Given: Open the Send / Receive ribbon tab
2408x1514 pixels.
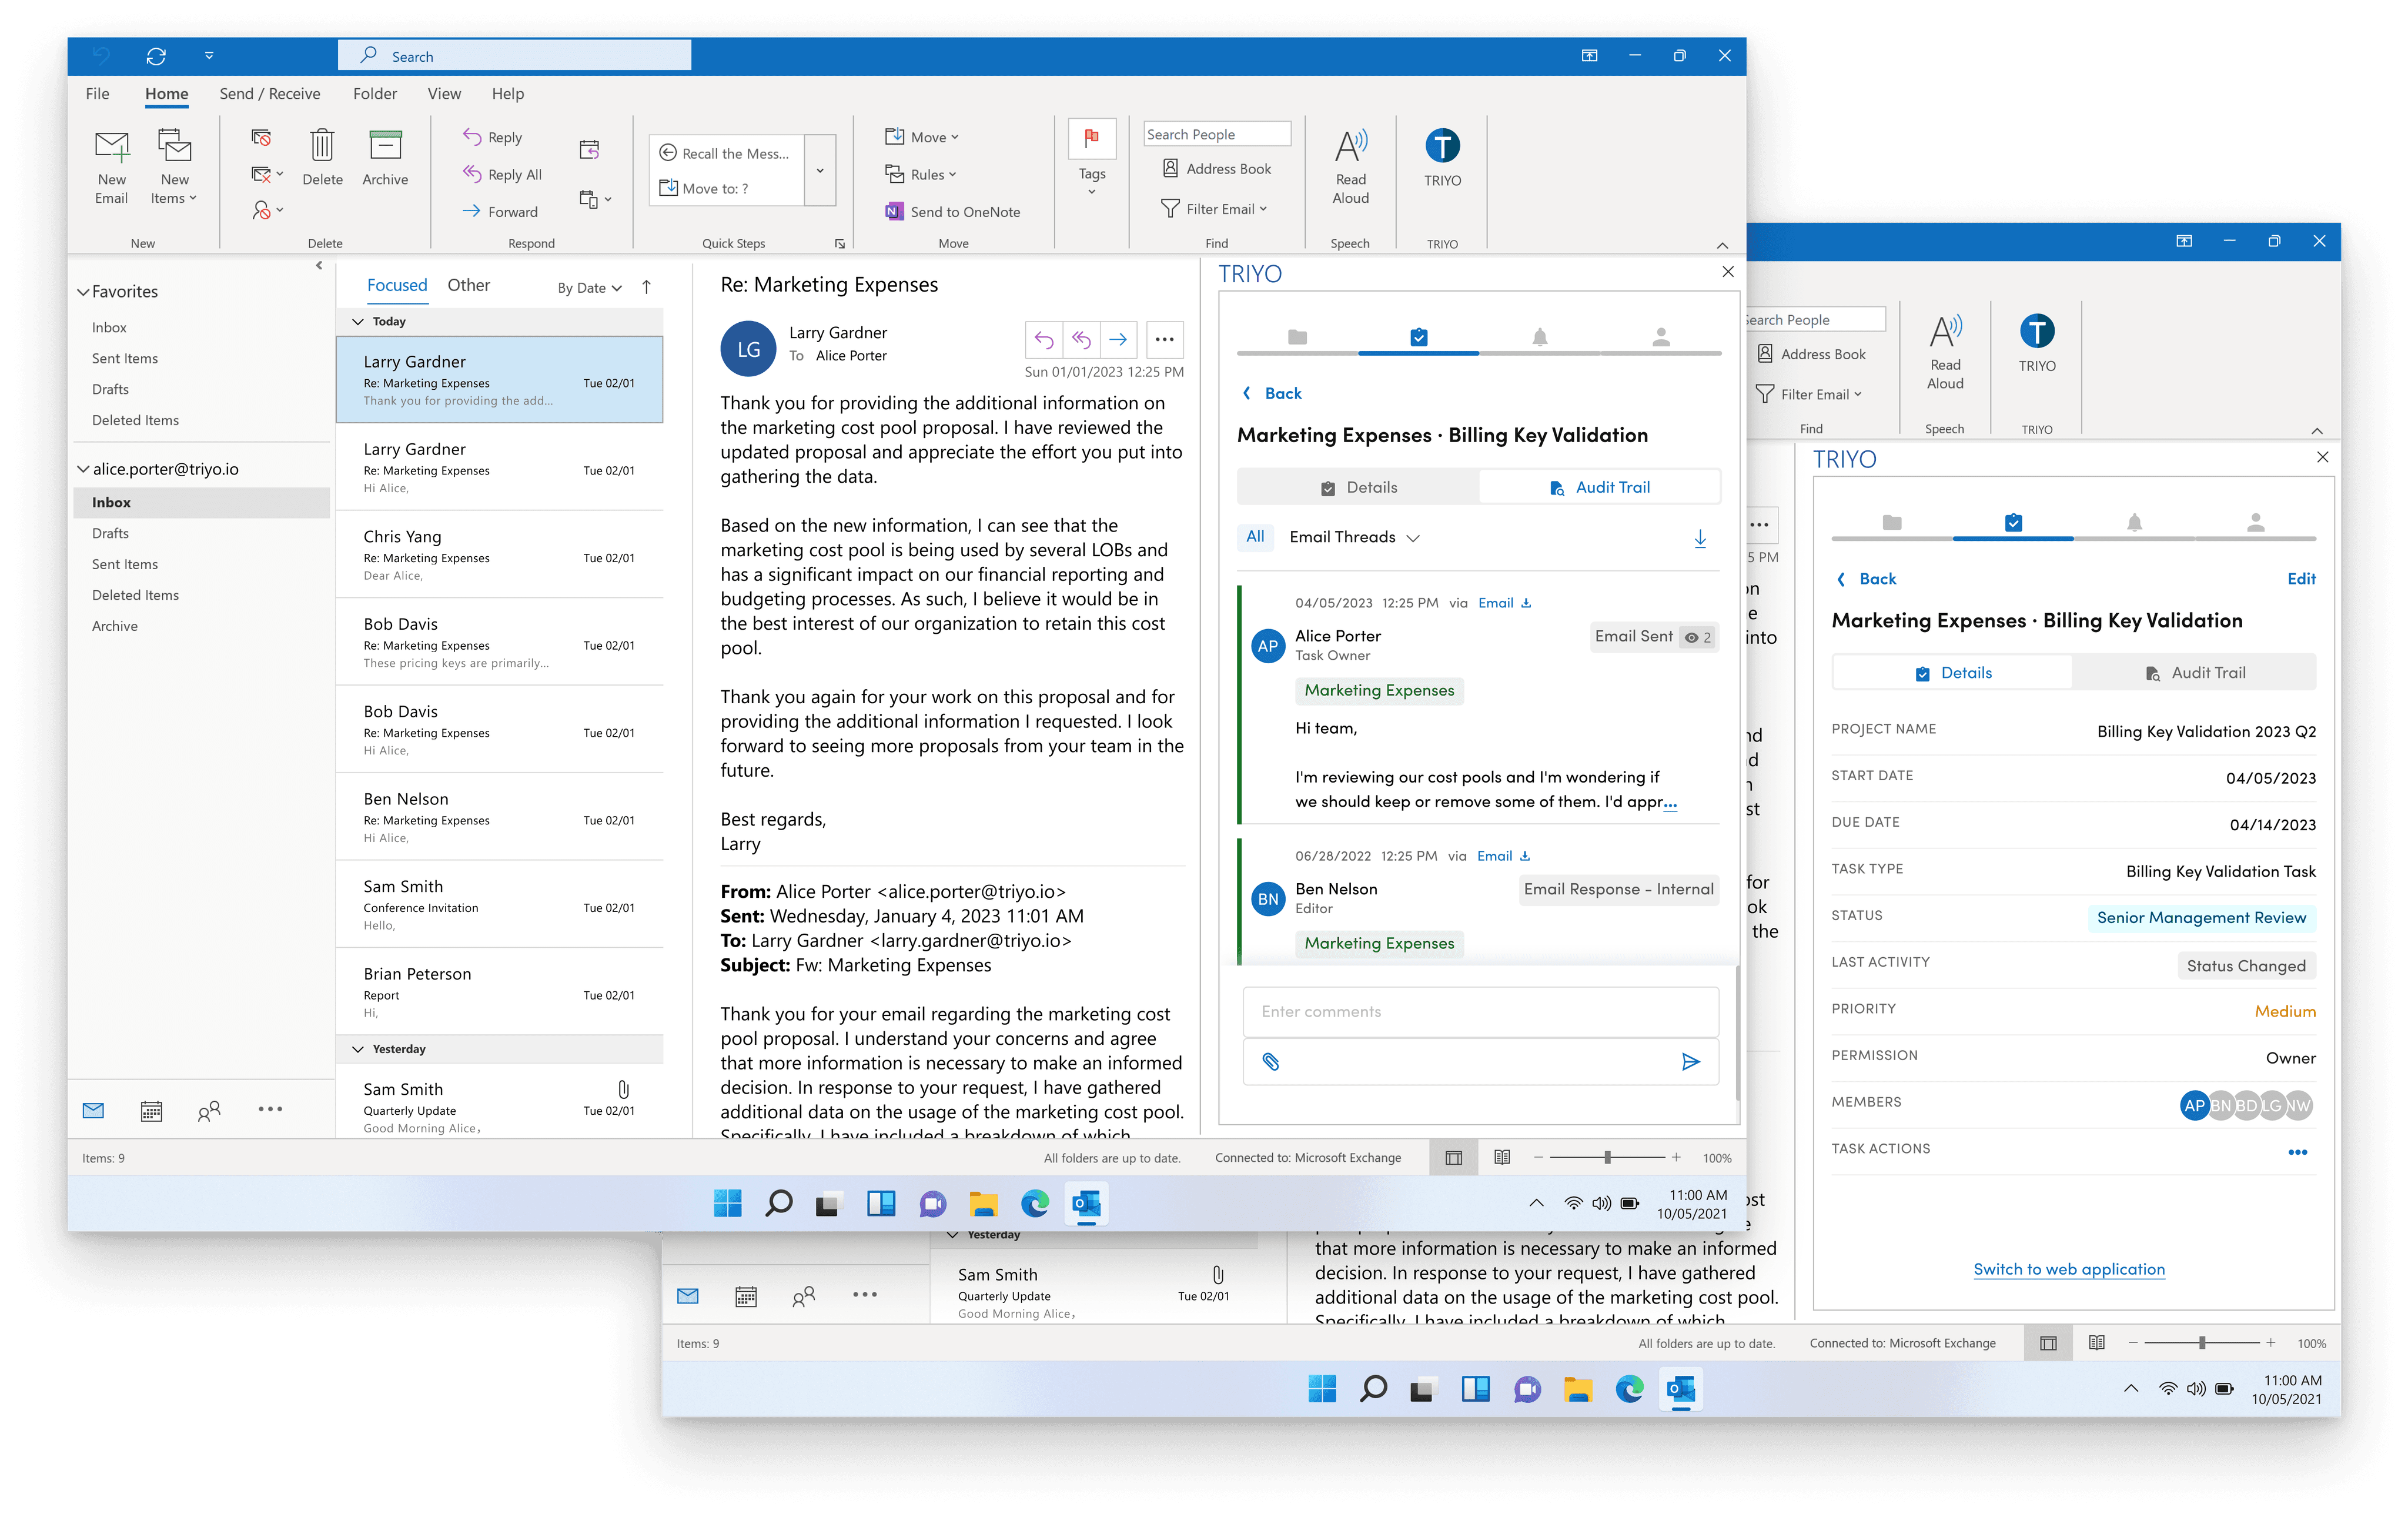Looking at the screenshot, I should (270, 94).
